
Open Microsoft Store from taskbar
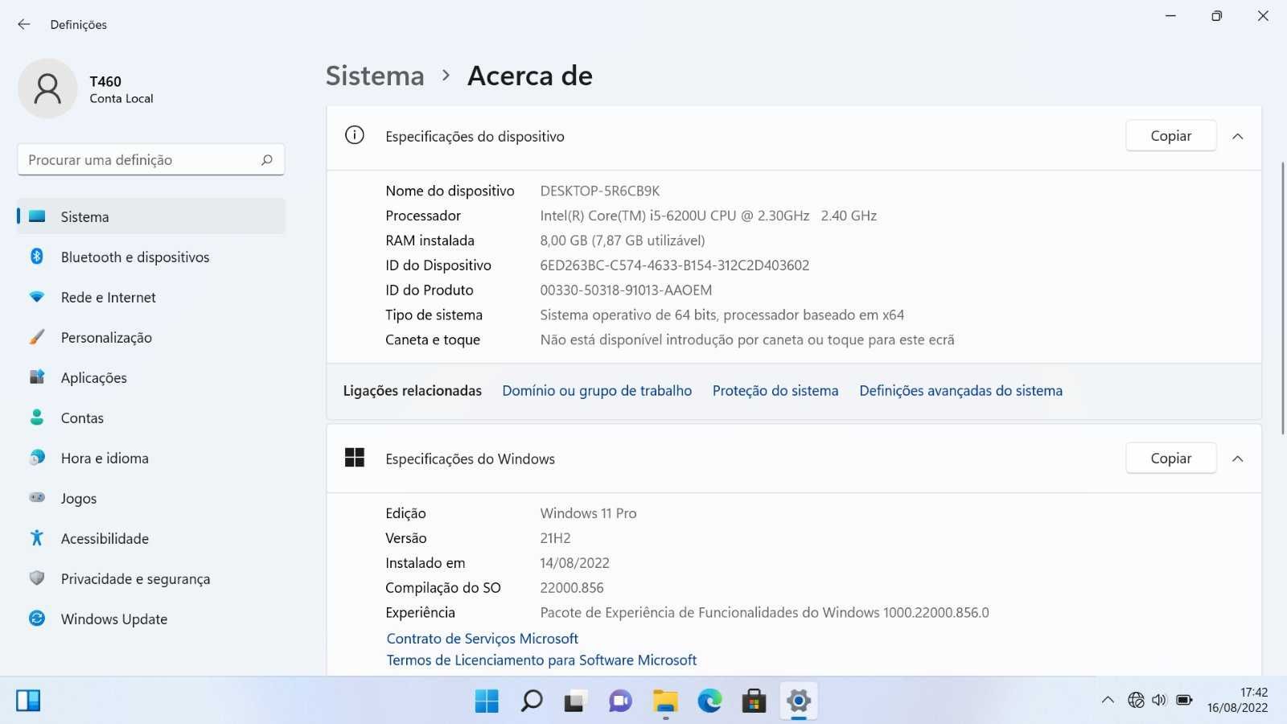(x=754, y=701)
